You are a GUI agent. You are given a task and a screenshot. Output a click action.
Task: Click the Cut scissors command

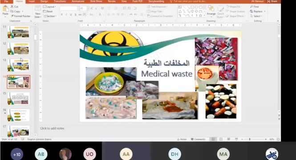coord(15,7)
